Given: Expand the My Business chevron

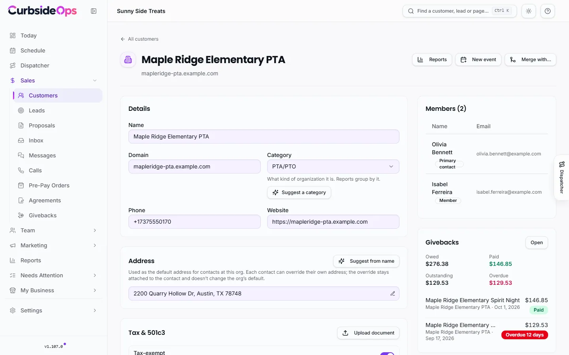Looking at the screenshot, I should [95, 290].
